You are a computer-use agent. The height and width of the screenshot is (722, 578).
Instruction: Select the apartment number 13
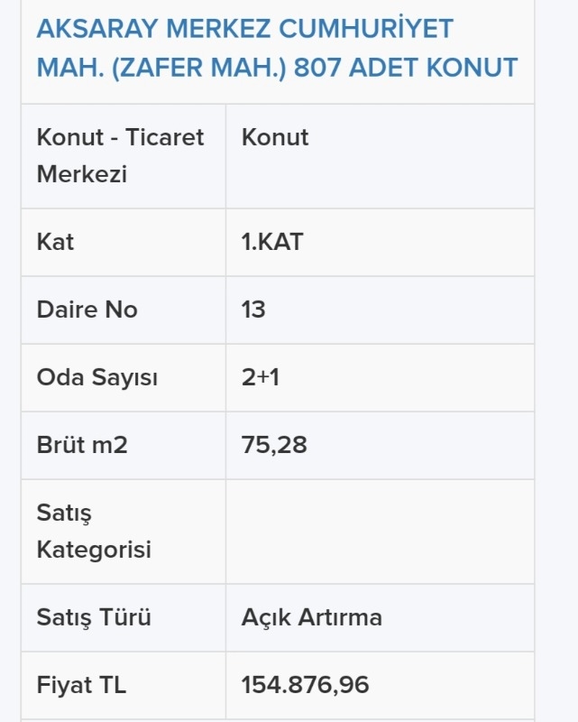pos(253,310)
